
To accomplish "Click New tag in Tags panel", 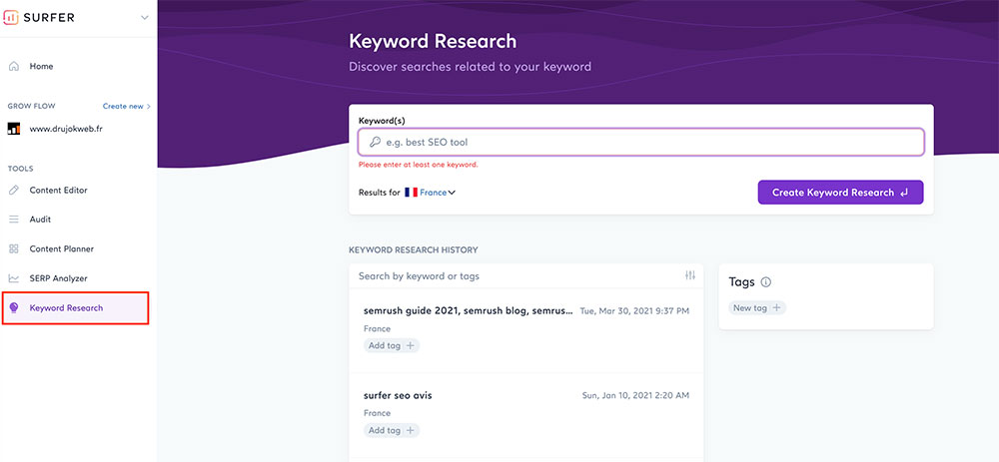I will [757, 308].
